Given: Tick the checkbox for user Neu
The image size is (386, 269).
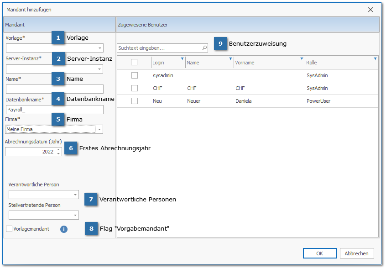Looking at the screenshot, I should [x=135, y=101].
